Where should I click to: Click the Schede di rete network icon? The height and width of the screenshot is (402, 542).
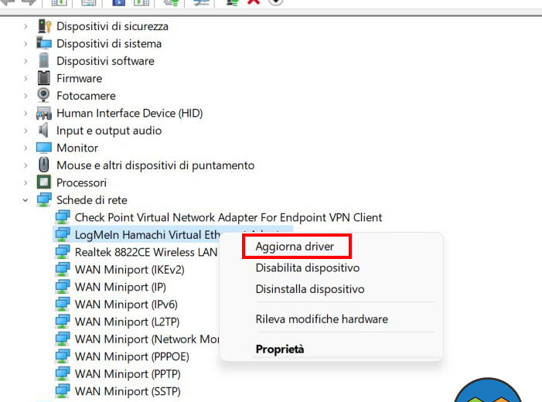pos(44,200)
